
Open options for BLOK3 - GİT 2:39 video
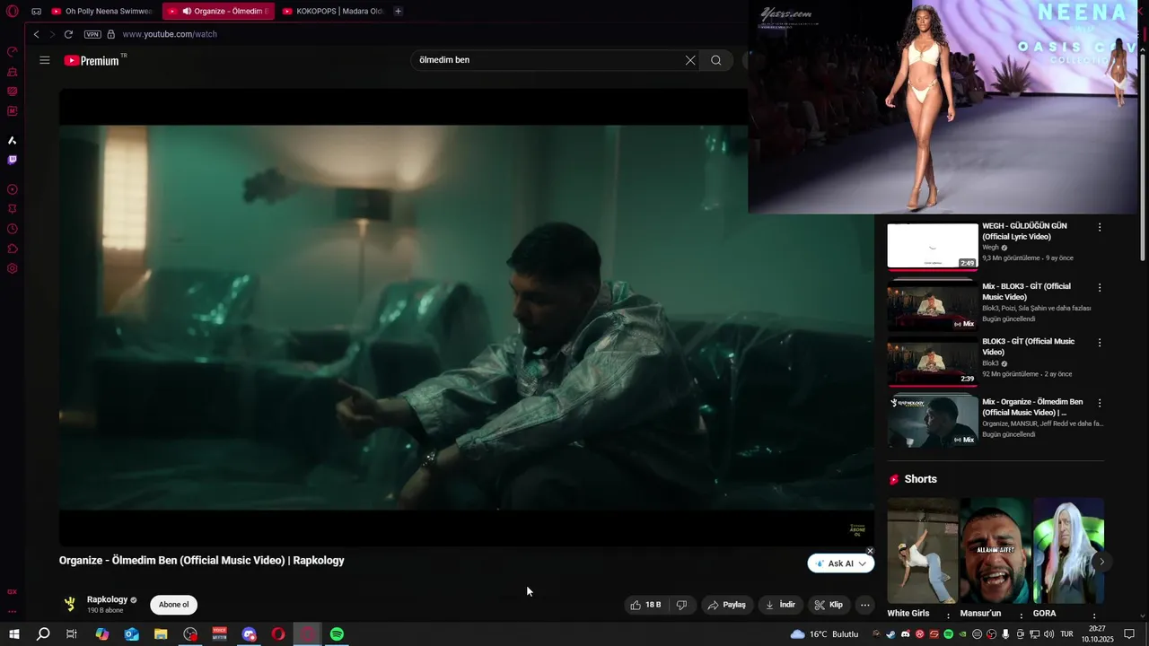1100,343
